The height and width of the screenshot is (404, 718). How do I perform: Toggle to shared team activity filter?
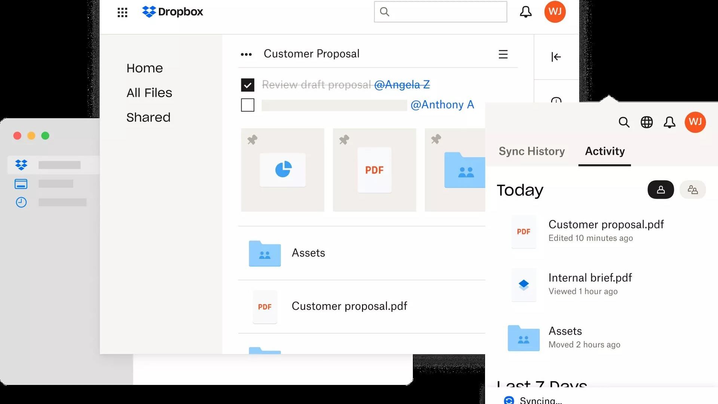(693, 190)
